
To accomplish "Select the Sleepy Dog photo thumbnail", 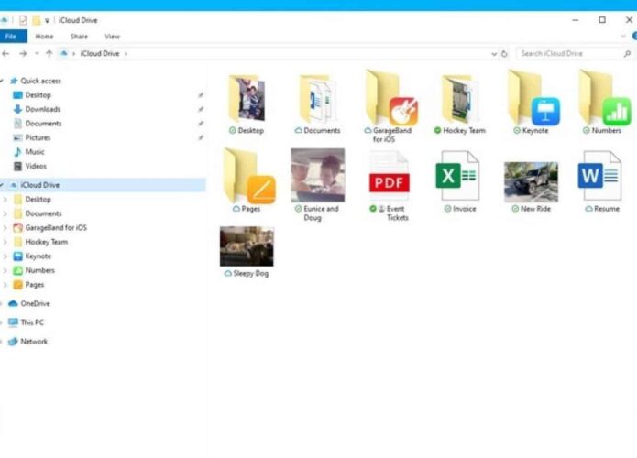I will tap(247, 246).
